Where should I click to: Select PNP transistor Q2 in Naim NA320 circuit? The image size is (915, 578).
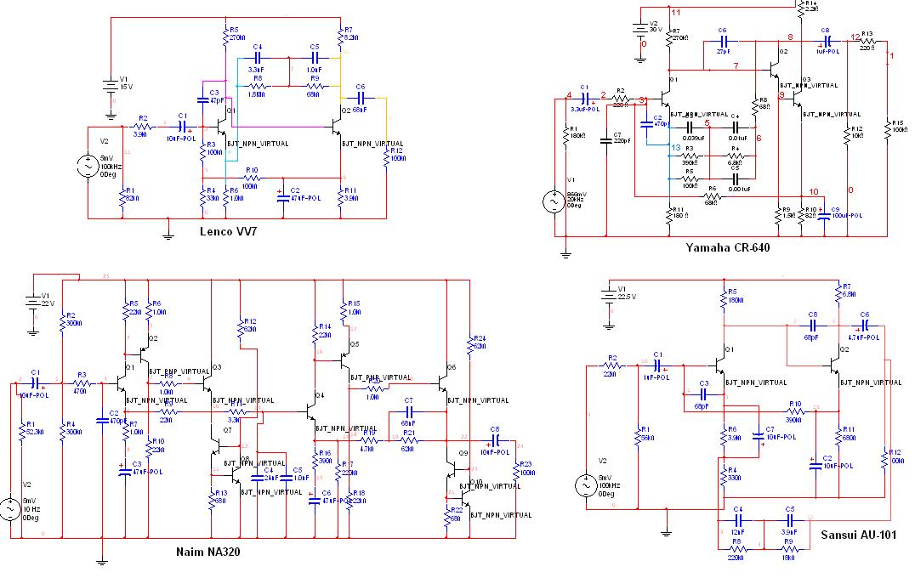[144, 354]
